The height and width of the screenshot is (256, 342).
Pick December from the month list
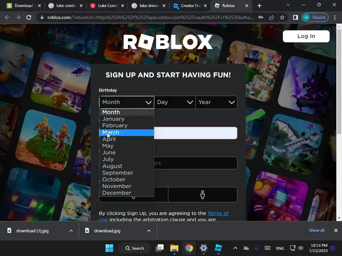(x=127, y=193)
